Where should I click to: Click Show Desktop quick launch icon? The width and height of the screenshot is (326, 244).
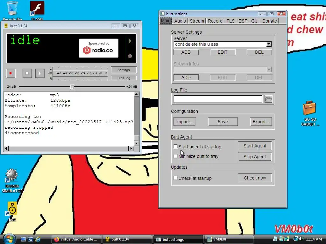(x=23, y=239)
